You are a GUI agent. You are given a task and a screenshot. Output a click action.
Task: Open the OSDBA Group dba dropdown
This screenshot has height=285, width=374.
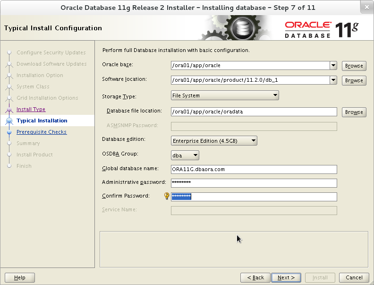pos(185,155)
